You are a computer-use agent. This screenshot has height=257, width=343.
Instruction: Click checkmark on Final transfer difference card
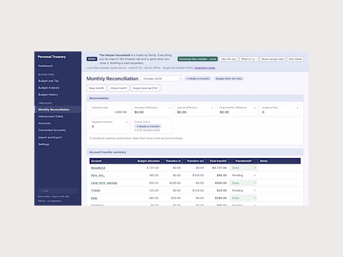[x=255, y=108]
